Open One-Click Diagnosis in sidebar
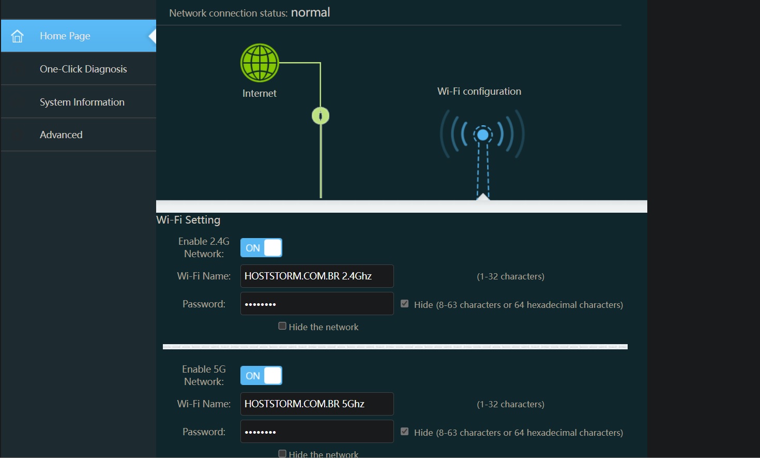The width and height of the screenshot is (760, 458). click(x=83, y=69)
